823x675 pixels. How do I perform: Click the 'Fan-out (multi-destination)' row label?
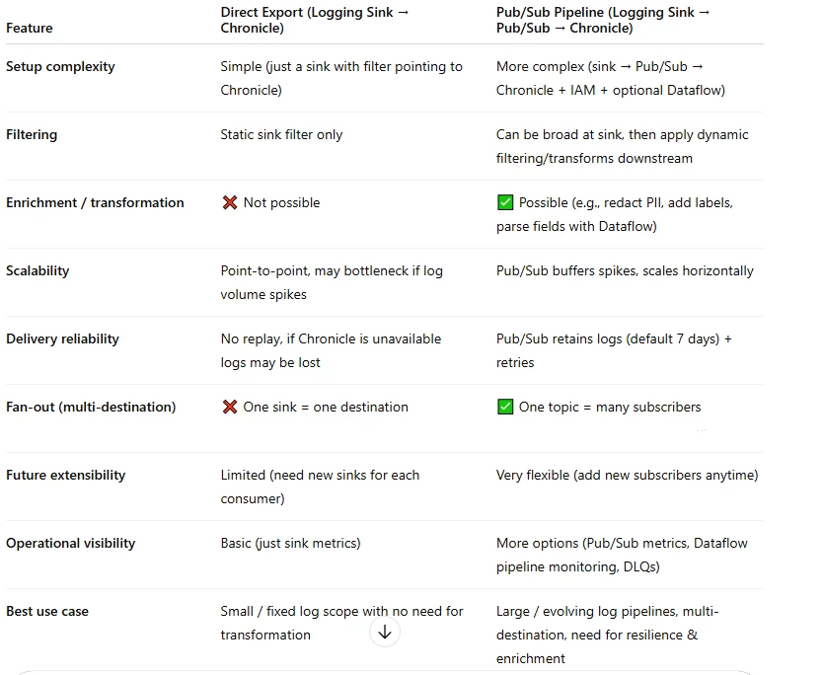coord(91,407)
